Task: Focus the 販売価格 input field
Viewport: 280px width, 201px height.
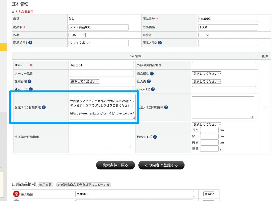Action: point(228,27)
